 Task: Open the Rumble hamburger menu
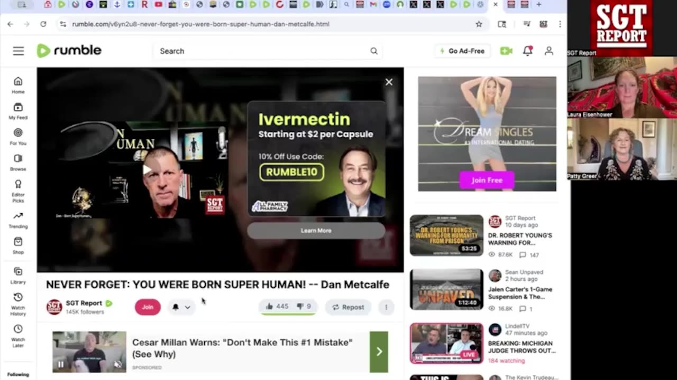19,51
